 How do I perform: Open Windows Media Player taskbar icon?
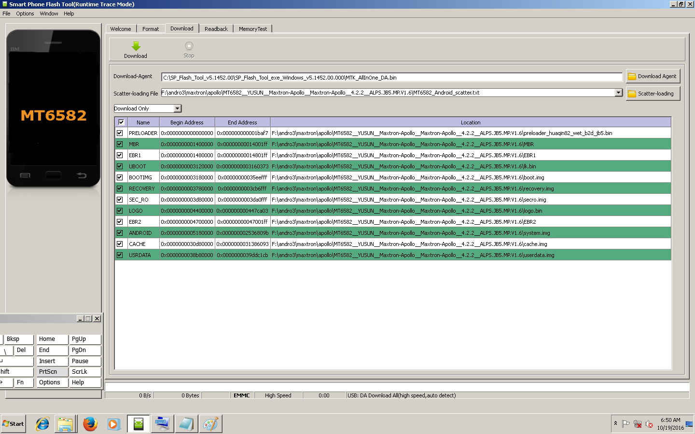click(x=113, y=424)
